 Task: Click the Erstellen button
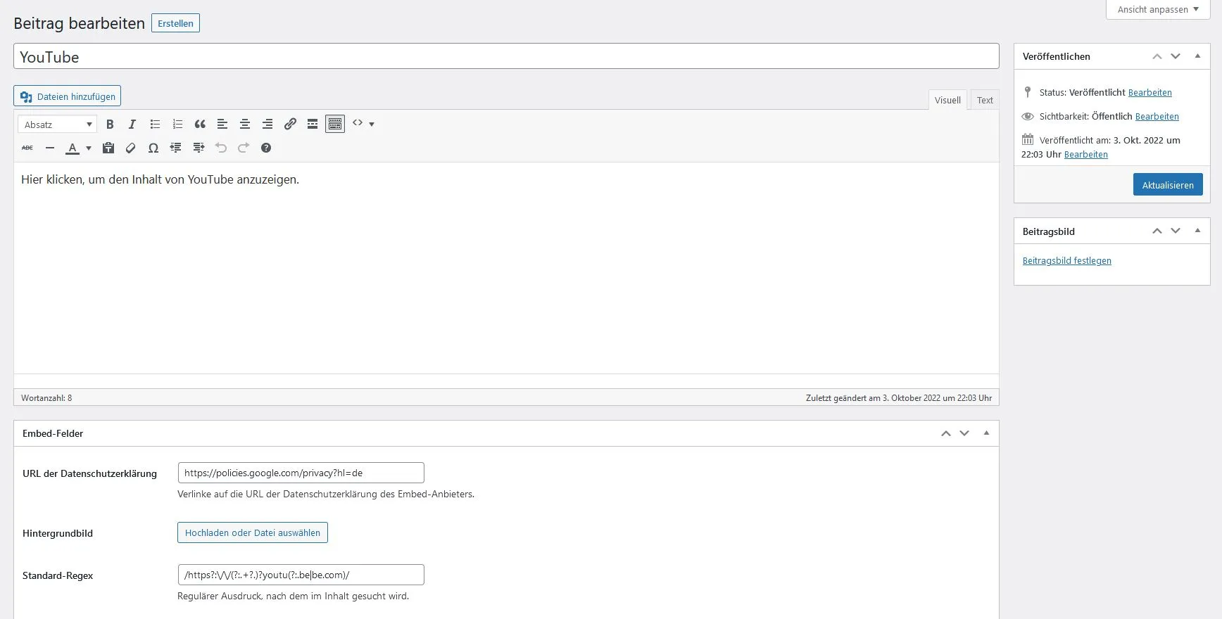[175, 23]
